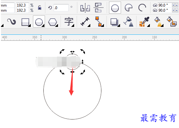
Task: Click the bottom-right rotation handle
Action: click(83, 72)
